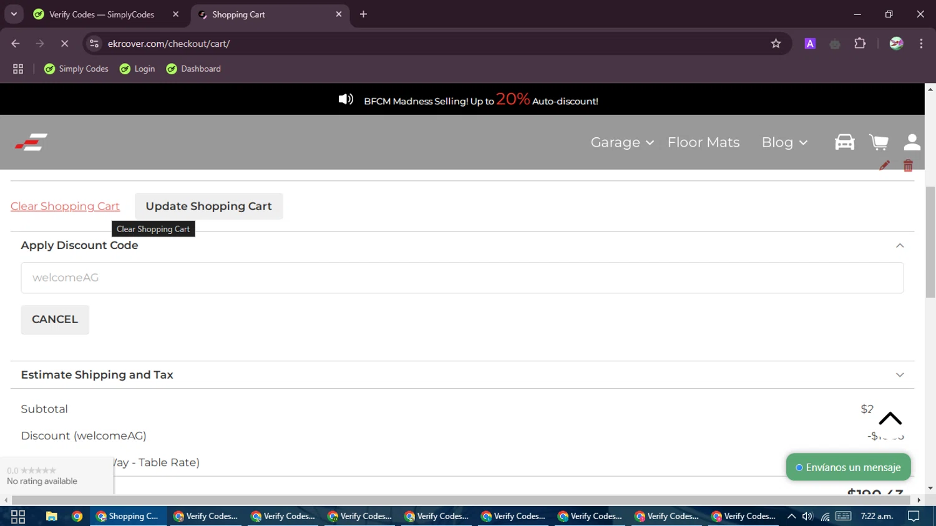Open the clock showing 7:22 a.m.
The width and height of the screenshot is (936, 526).
tap(877, 516)
